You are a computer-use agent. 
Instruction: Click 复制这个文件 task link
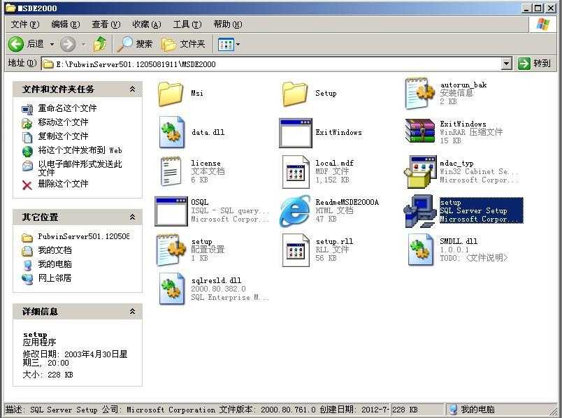click(63, 136)
